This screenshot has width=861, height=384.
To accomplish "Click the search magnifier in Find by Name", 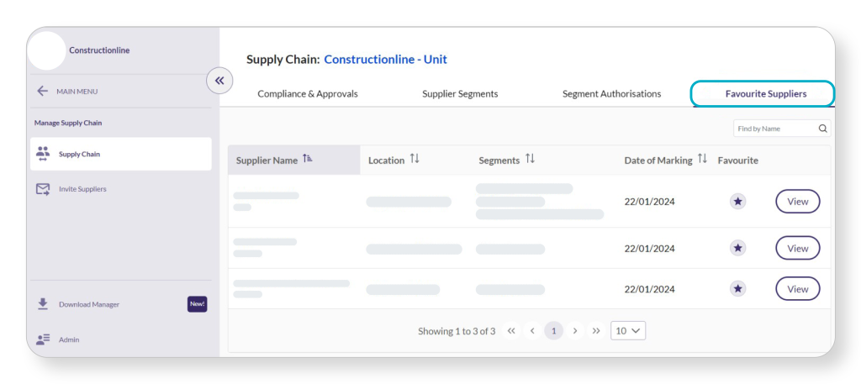I will point(822,129).
